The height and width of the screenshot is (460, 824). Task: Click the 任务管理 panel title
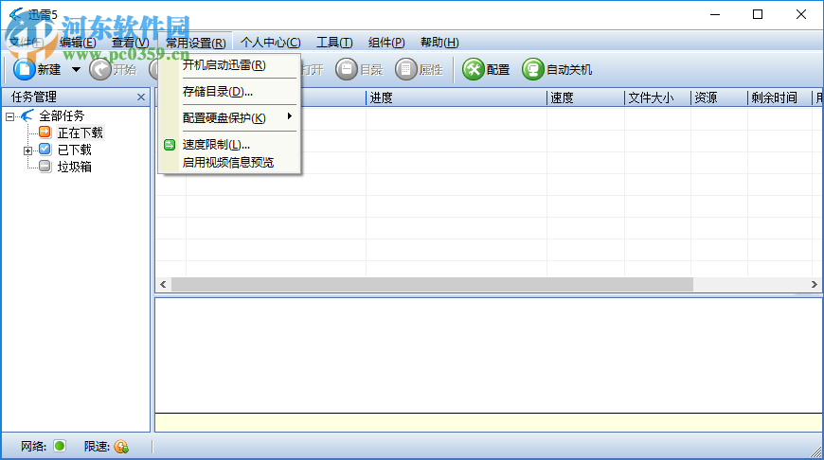tap(34, 97)
